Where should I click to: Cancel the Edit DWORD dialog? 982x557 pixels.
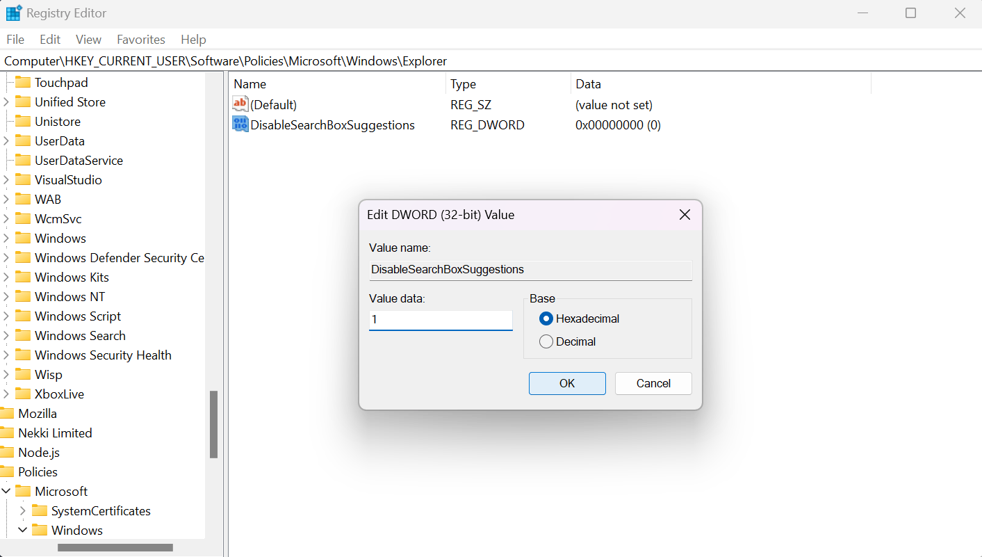[x=653, y=383]
